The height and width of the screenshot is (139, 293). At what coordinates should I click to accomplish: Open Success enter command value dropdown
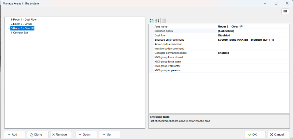click(x=253, y=40)
